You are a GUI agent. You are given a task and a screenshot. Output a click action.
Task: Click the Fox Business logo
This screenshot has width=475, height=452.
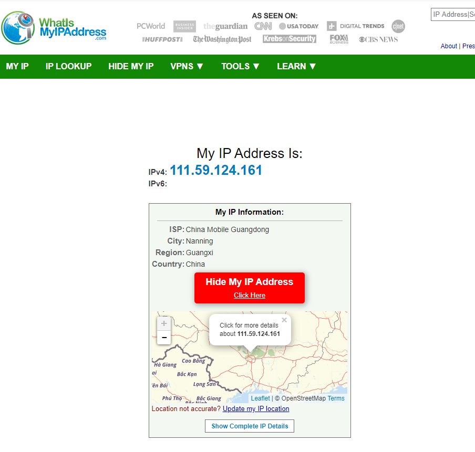click(339, 39)
